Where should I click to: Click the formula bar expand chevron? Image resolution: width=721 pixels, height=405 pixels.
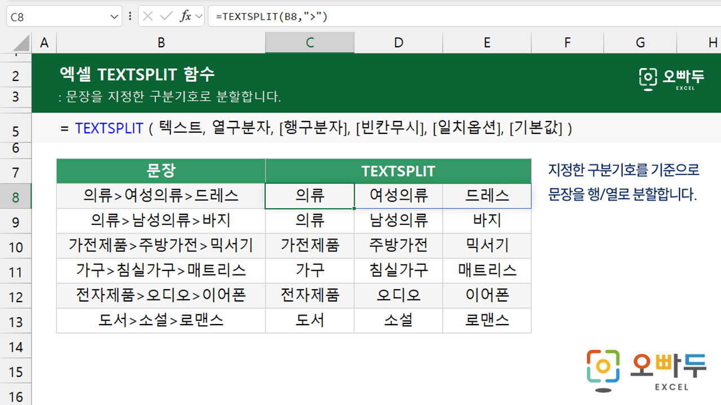point(198,17)
